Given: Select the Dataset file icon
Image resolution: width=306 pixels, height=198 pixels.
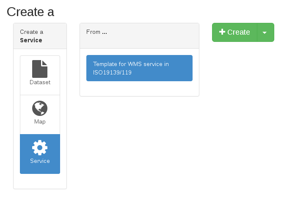Looking at the screenshot, I should point(40,69).
